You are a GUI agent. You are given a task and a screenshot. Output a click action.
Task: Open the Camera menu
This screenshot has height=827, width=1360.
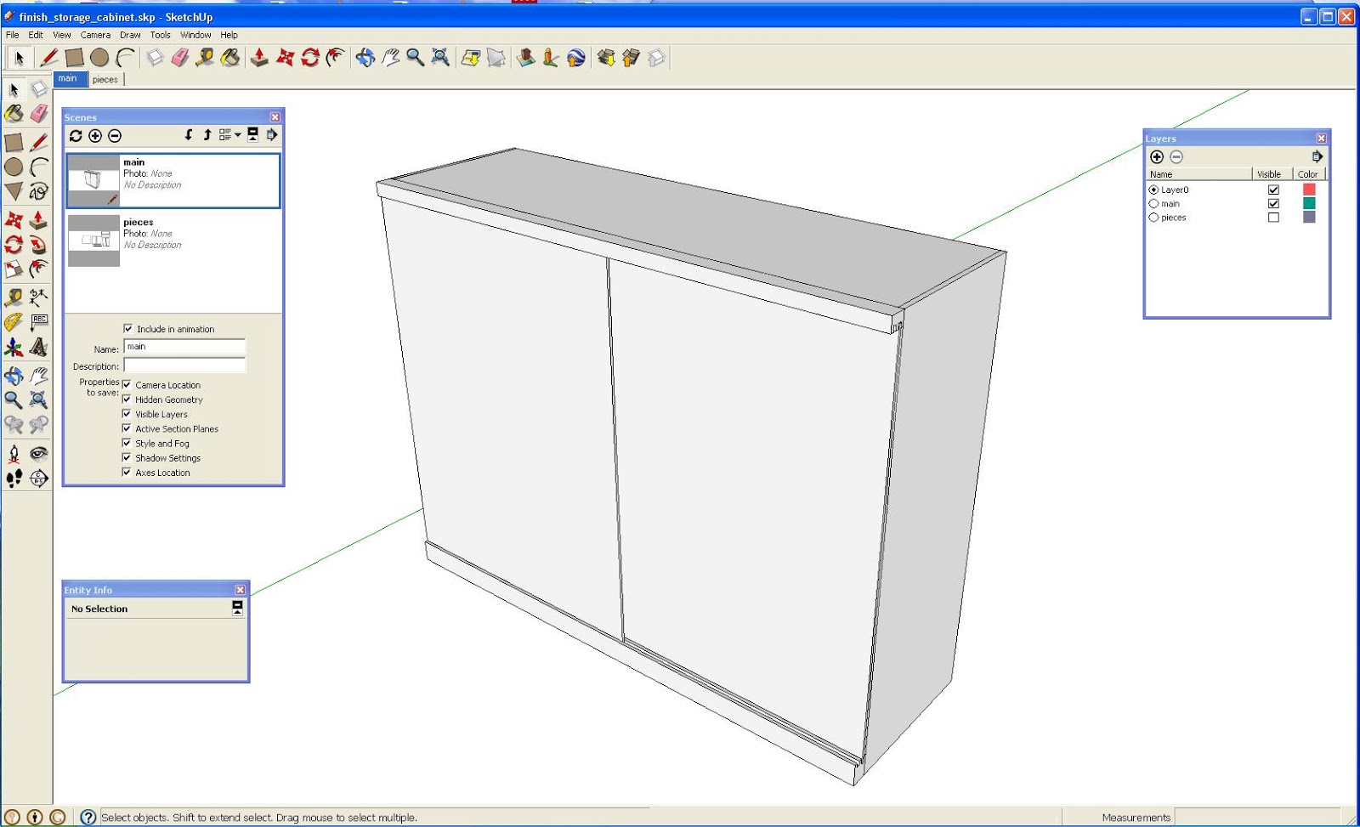(x=94, y=35)
